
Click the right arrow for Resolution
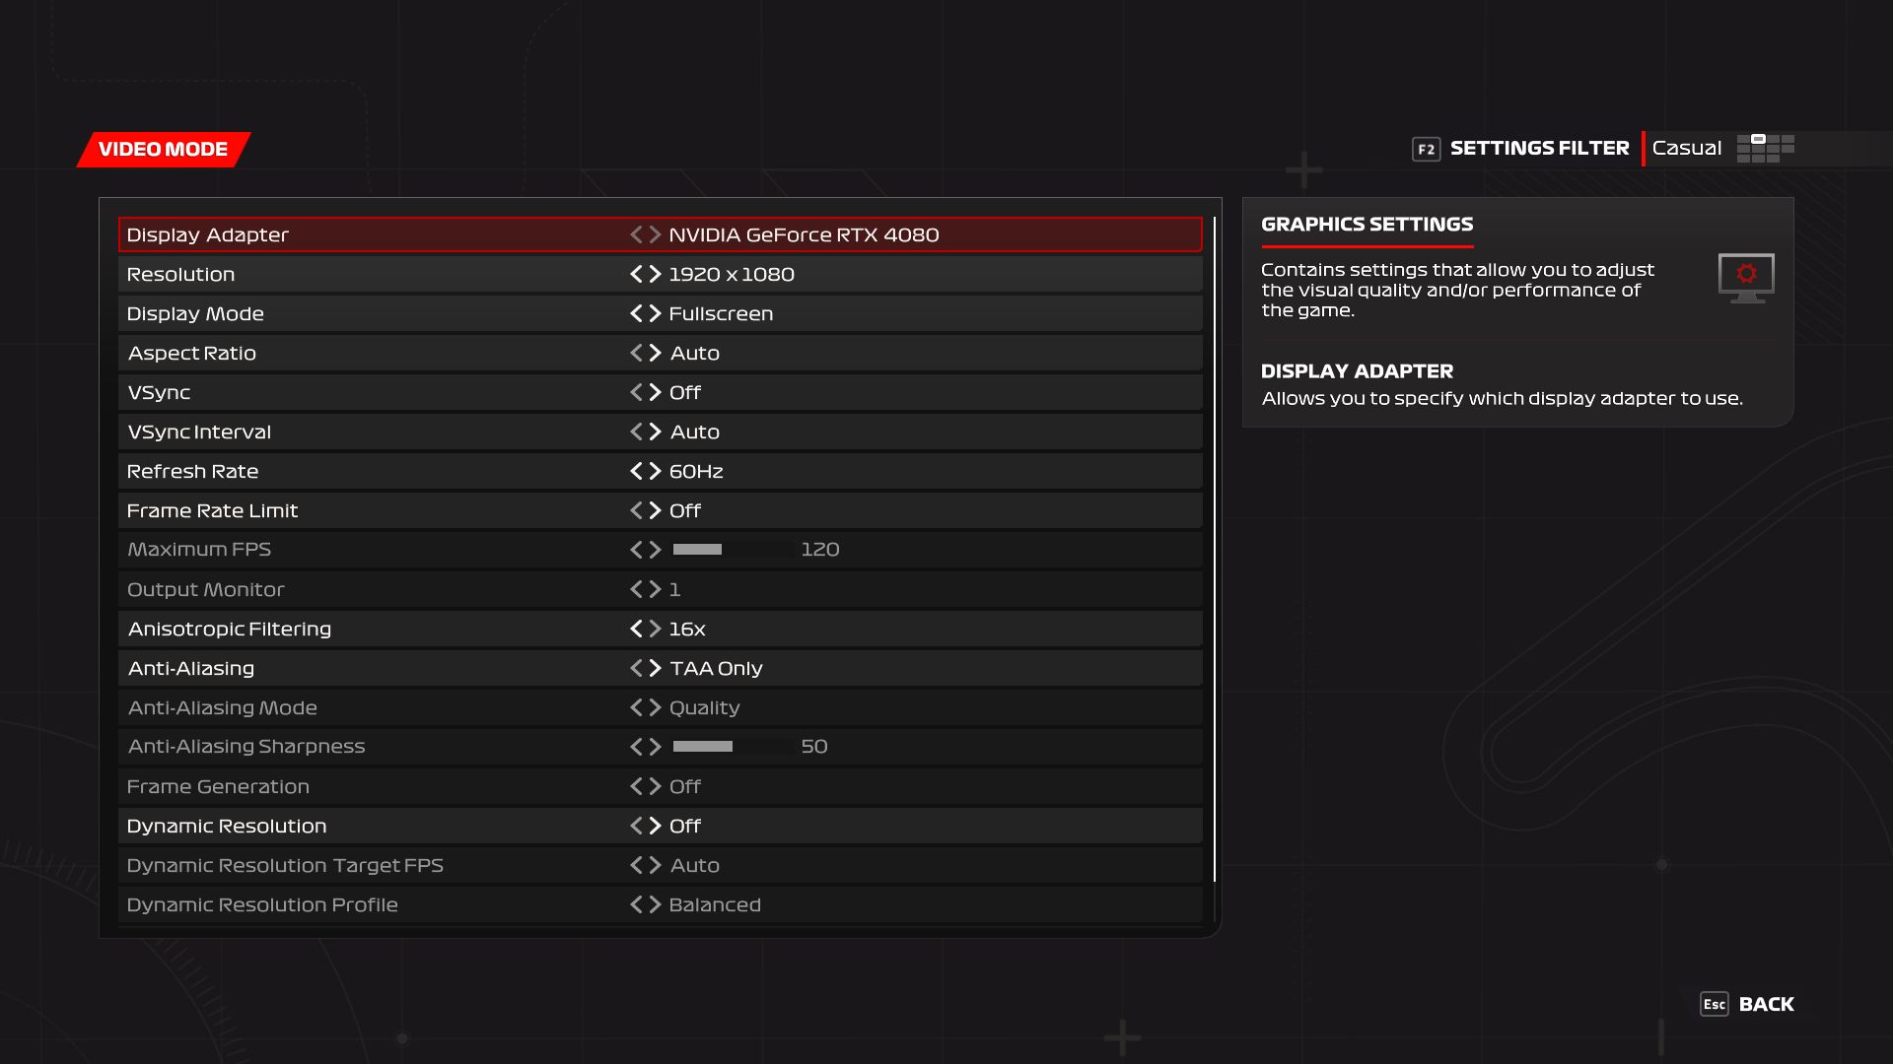[655, 274]
